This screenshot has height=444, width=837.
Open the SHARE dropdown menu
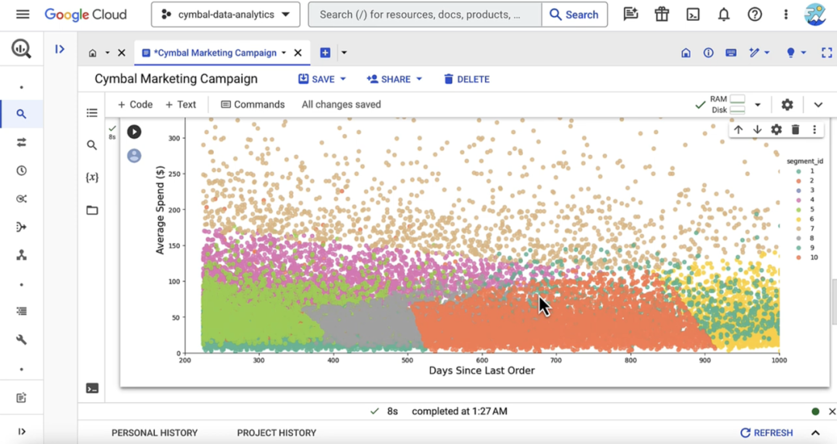tap(419, 79)
